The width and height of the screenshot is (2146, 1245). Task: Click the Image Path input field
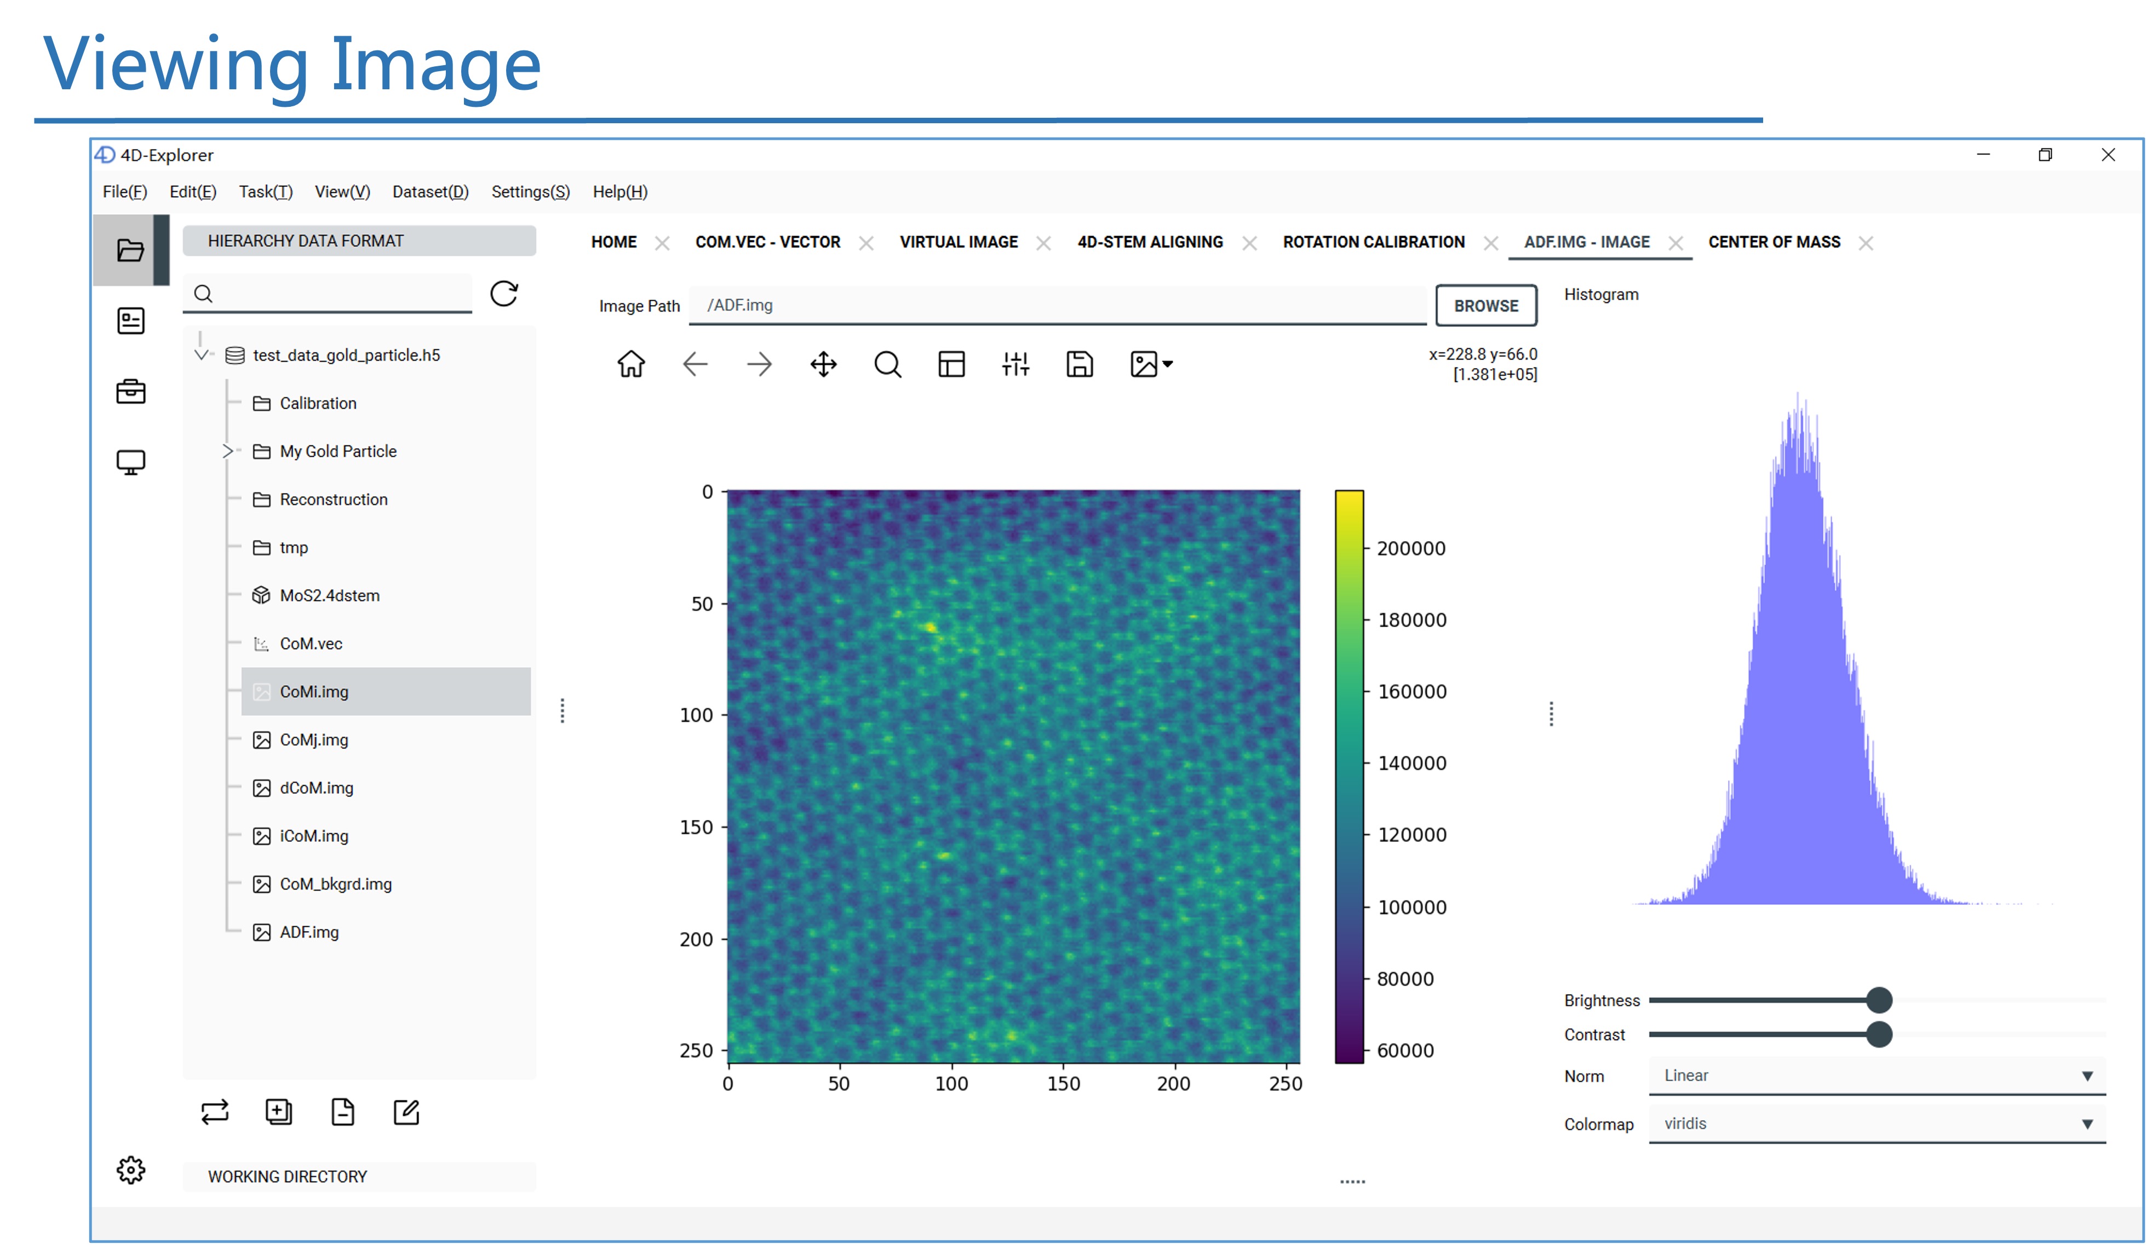(1056, 306)
